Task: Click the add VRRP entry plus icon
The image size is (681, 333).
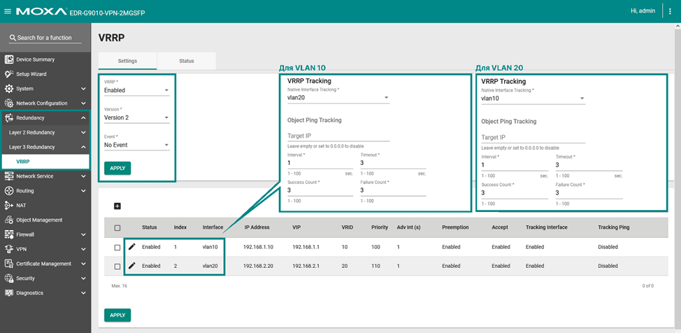Action: 117,206
